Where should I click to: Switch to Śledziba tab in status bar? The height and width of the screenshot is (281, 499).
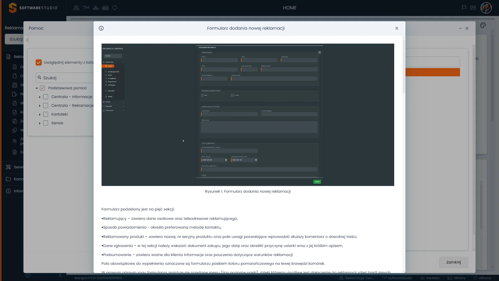pyautogui.click(x=430, y=278)
